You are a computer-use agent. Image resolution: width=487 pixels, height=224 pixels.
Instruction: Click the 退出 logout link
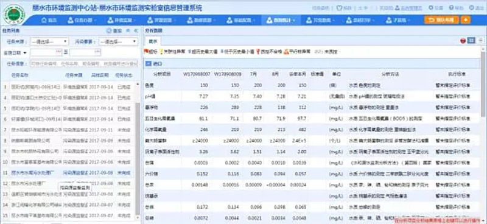point(477,8)
